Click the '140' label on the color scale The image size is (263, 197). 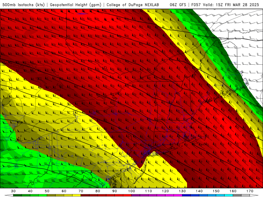point(199,191)
